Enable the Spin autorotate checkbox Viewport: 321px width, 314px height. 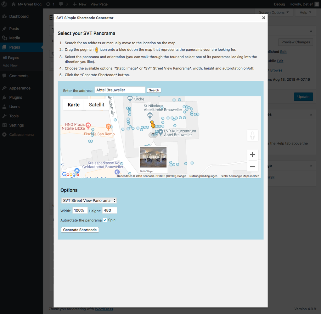(105, 220)
